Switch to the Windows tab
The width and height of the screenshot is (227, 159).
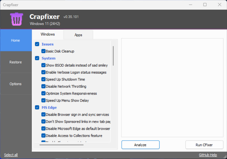coord(48,34)
